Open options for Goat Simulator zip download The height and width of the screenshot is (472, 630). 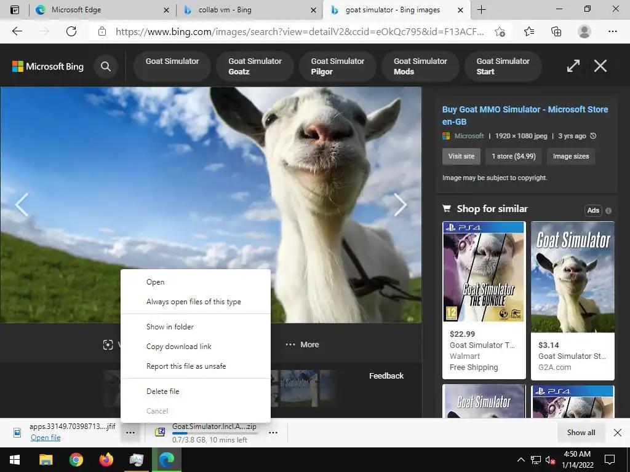point(273,433)
